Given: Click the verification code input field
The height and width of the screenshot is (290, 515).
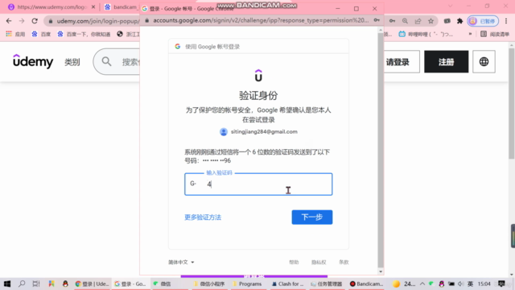Looking at the screenshot, I should tap(258, 184).
